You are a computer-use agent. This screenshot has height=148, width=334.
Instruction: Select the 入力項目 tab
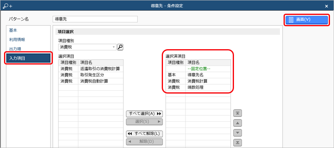click(x=28, y=58)
